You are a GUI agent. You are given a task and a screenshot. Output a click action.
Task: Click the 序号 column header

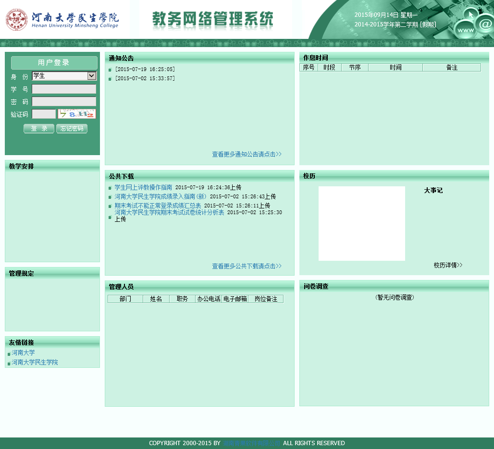point(309,67)
